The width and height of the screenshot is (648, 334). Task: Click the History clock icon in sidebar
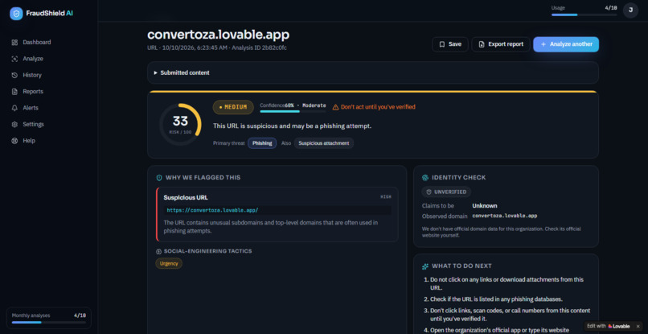click(x=15, y=75)
